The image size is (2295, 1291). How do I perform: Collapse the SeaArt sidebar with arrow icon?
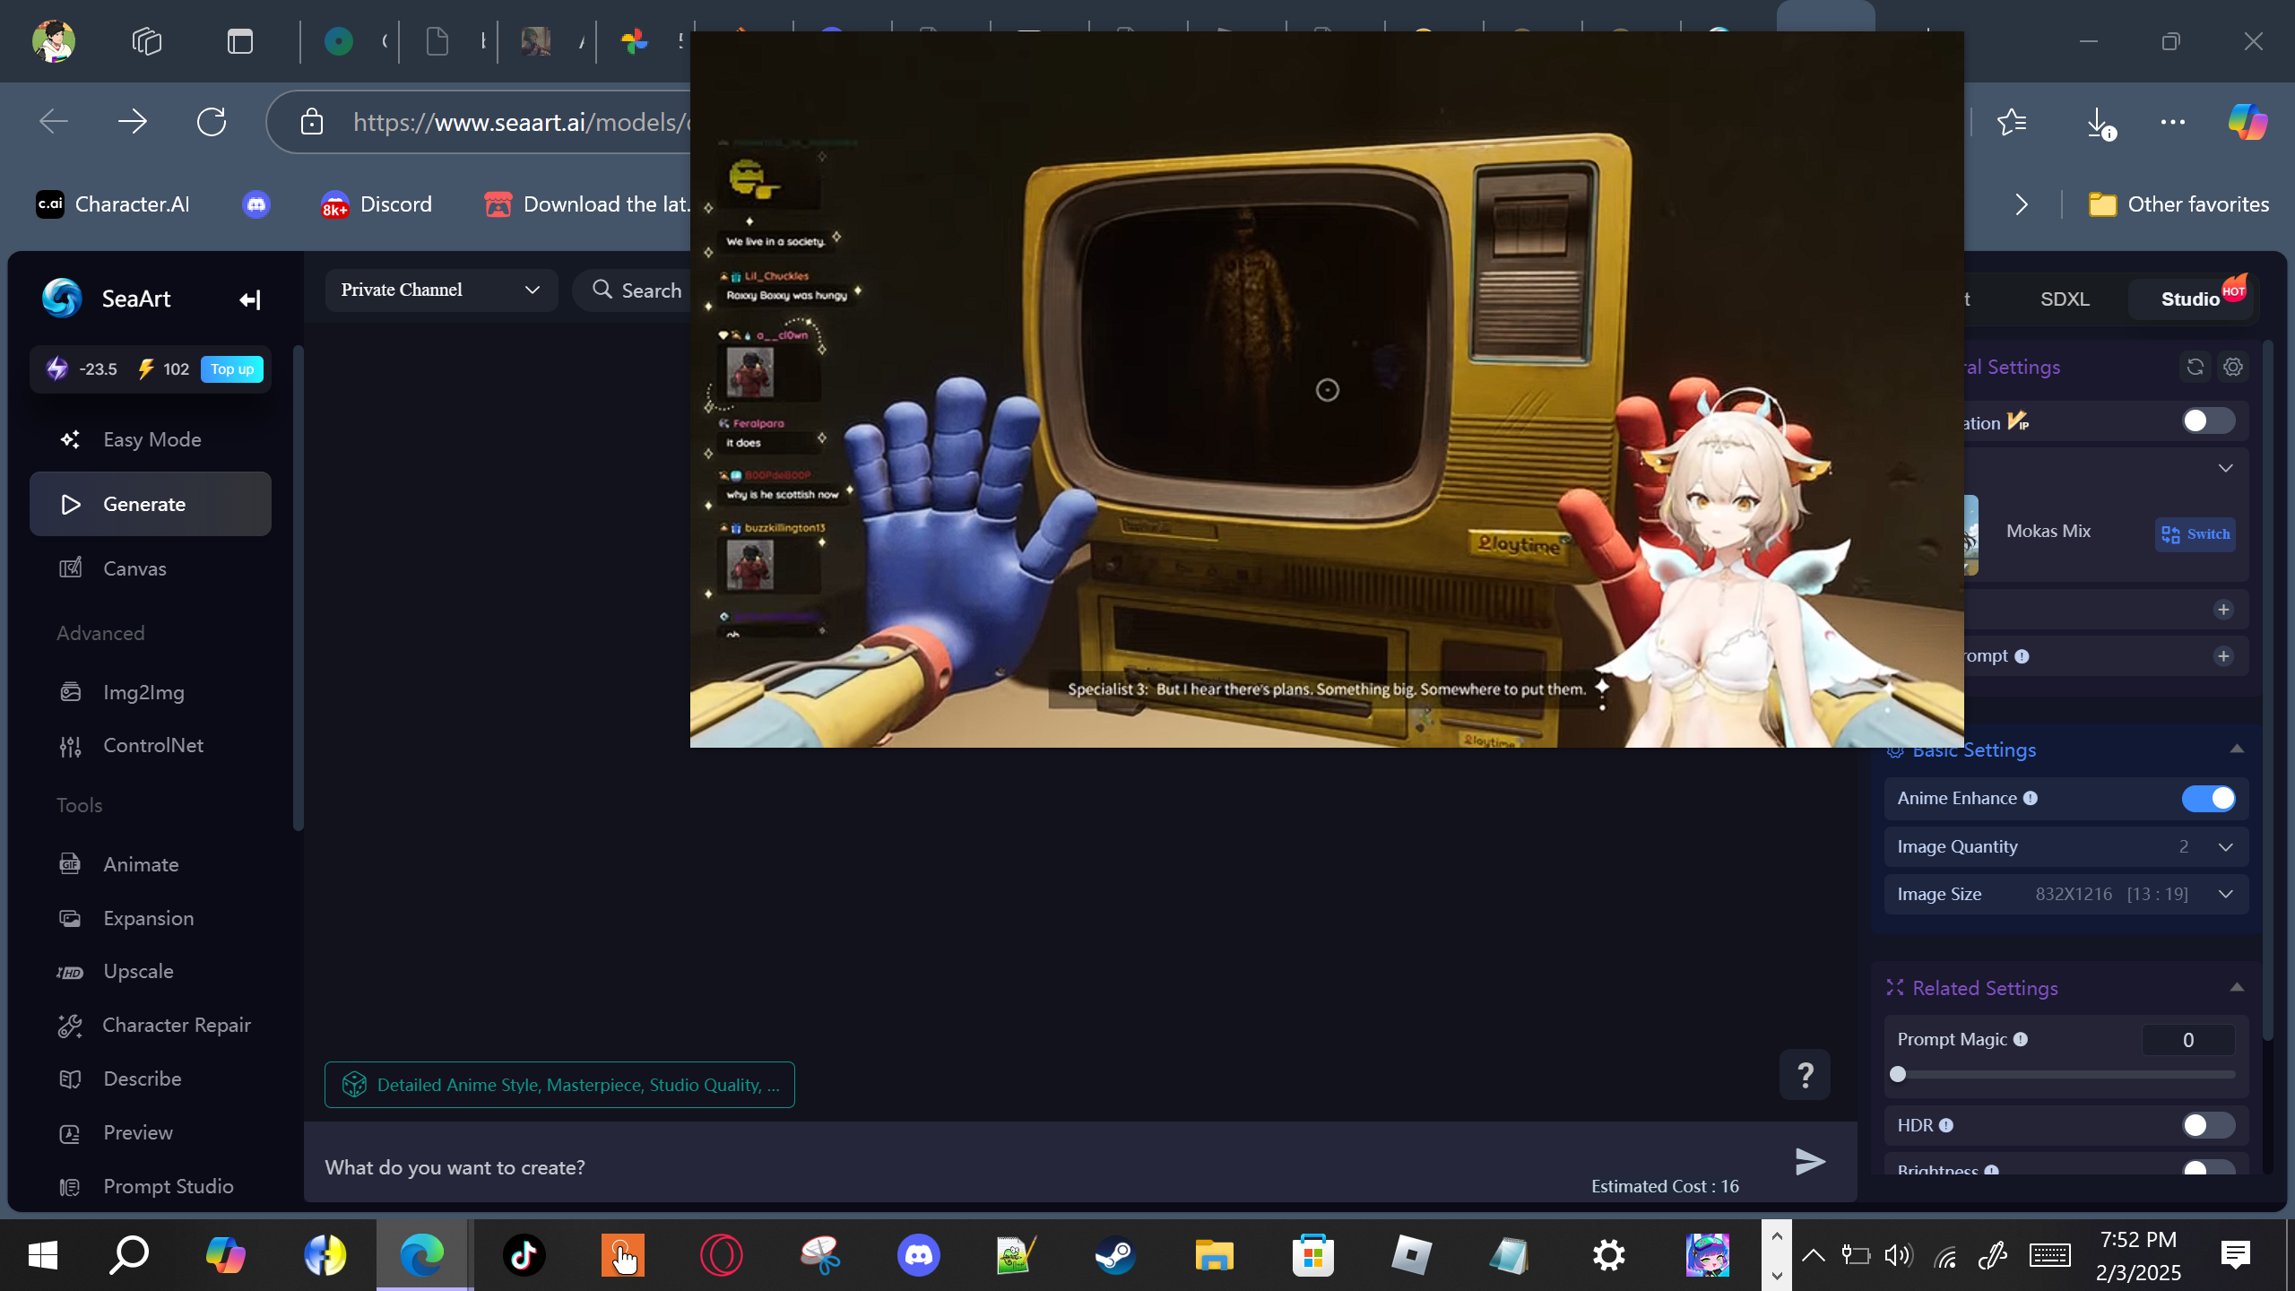click(249, 299)
